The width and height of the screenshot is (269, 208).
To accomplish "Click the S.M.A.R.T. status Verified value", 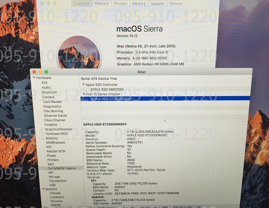I will pyautogui.click(x=133, y=173).
